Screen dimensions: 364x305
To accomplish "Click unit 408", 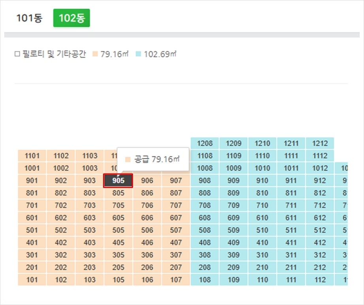I will pyautogui.click(x=205, y=242).
